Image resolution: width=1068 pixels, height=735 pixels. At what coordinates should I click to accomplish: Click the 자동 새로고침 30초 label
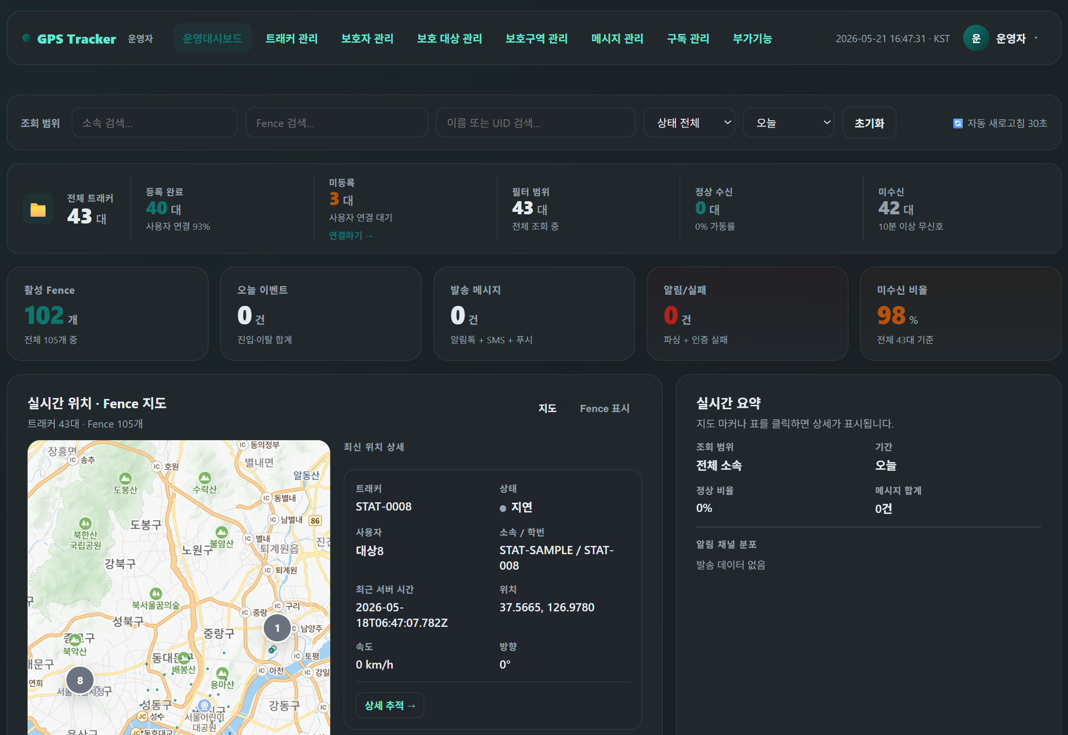[x=1007, y=123]
